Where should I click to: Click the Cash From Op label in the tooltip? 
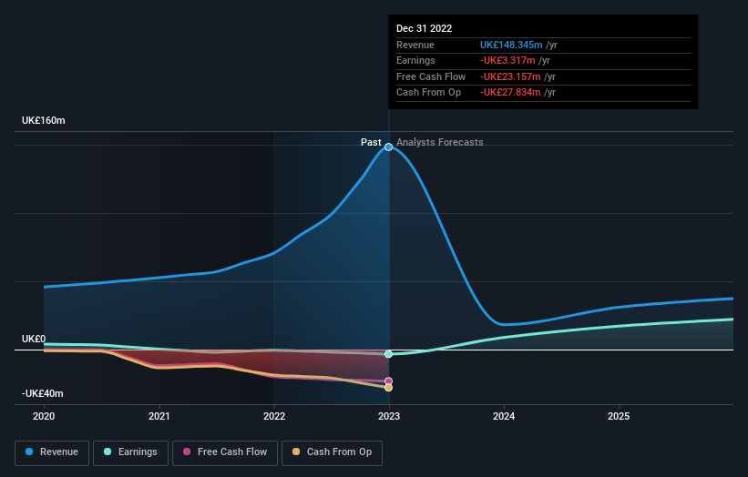point(429,93)
